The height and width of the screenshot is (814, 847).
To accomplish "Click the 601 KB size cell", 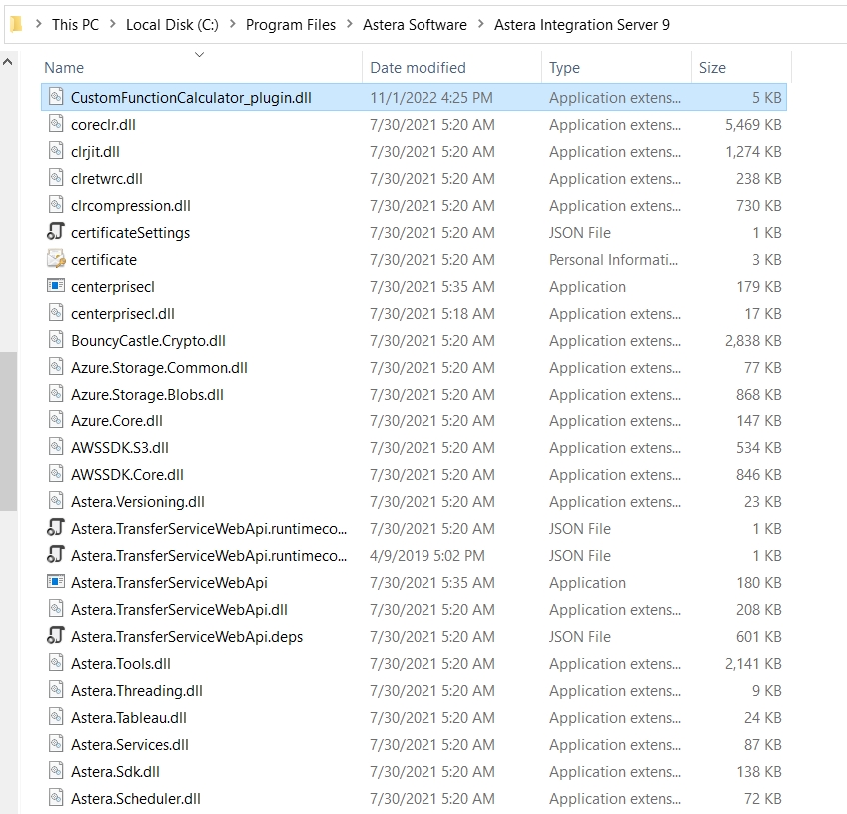I will (758, 637).
